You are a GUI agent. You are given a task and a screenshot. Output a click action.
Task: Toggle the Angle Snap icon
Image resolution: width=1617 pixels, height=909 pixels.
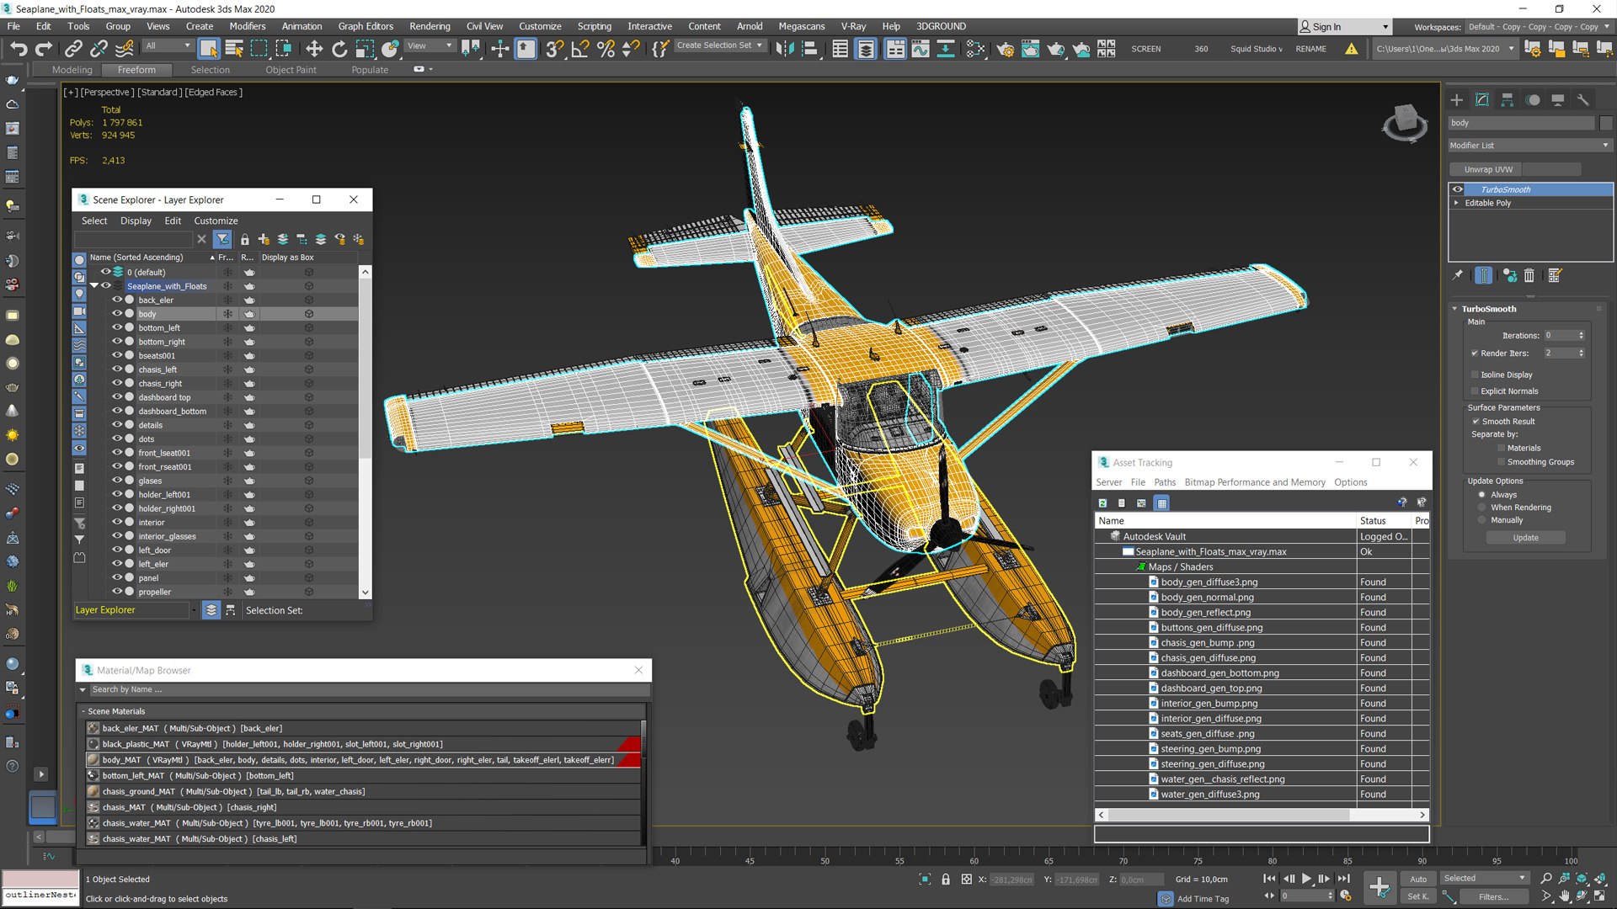[x=580, y=49]
